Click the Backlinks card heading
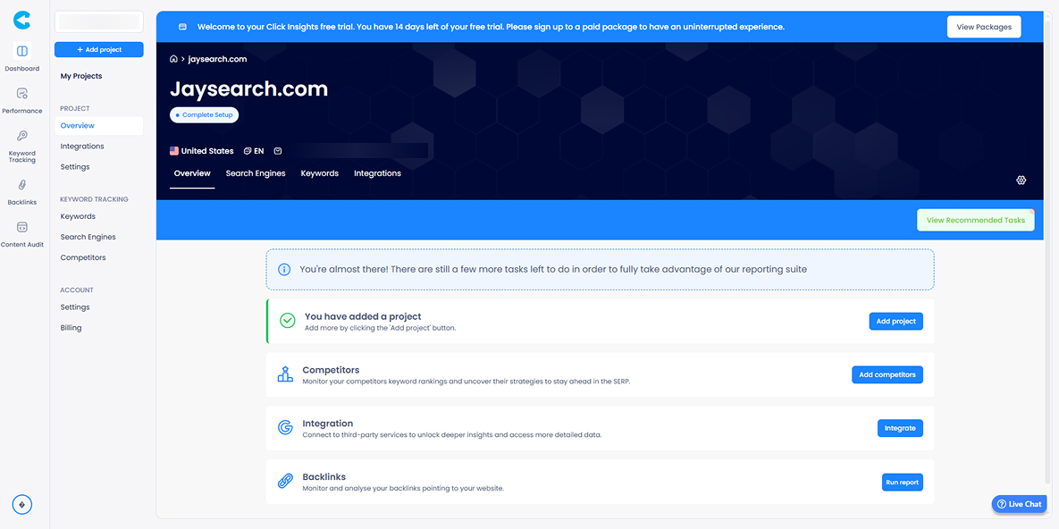1059x529 pixels. [324, 477]
